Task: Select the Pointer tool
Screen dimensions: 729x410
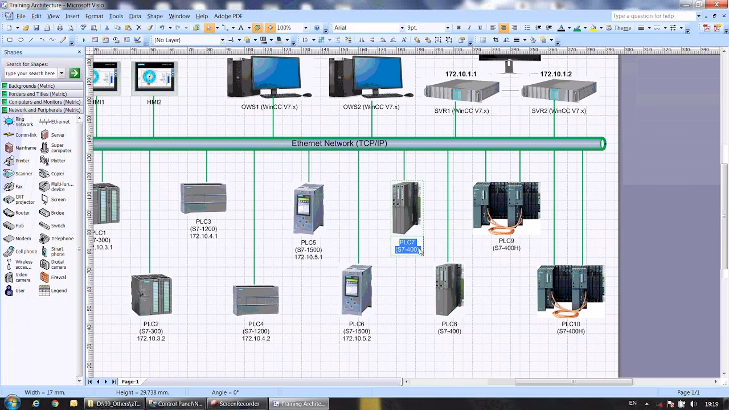Action: (x=208, y=27)
